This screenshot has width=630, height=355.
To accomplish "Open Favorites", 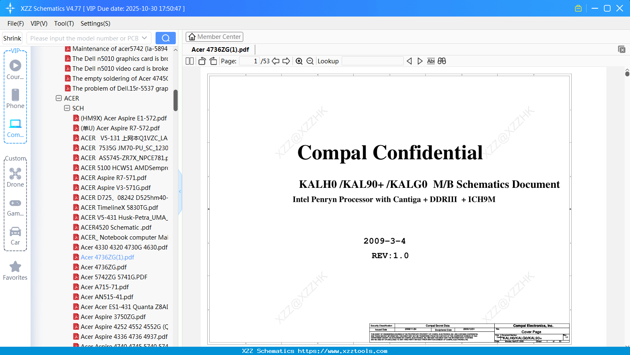I will (15, 271).
